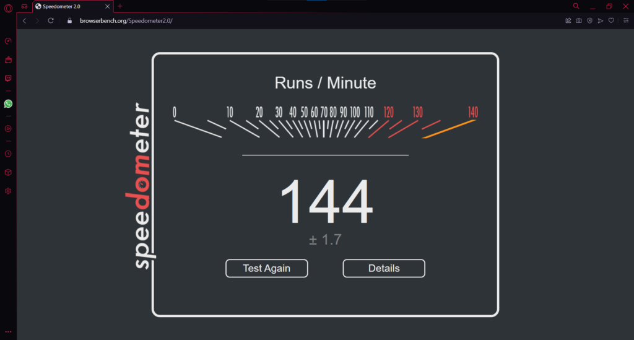Select the Speedometer 2.0 tab

click(73, 6)
